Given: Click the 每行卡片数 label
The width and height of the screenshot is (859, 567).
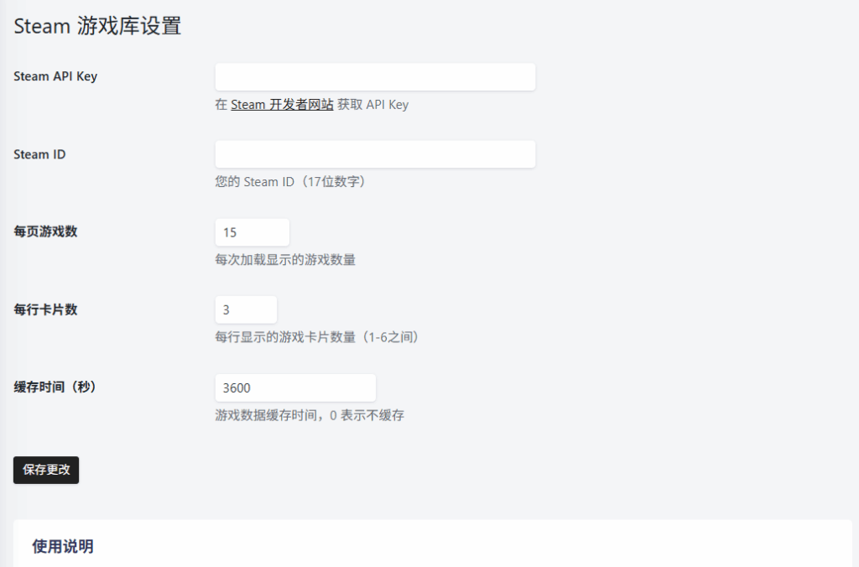Looking at the screenshot, I should pyautogui.click(x=45, y=310).
